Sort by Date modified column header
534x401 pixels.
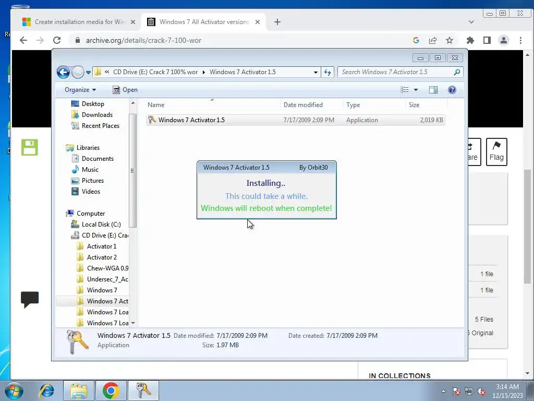[x=311, y=104]
